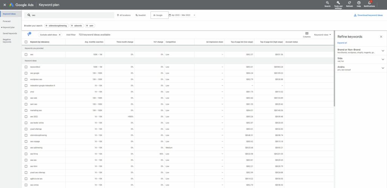Check the seo 2022 row

(26, 117)
